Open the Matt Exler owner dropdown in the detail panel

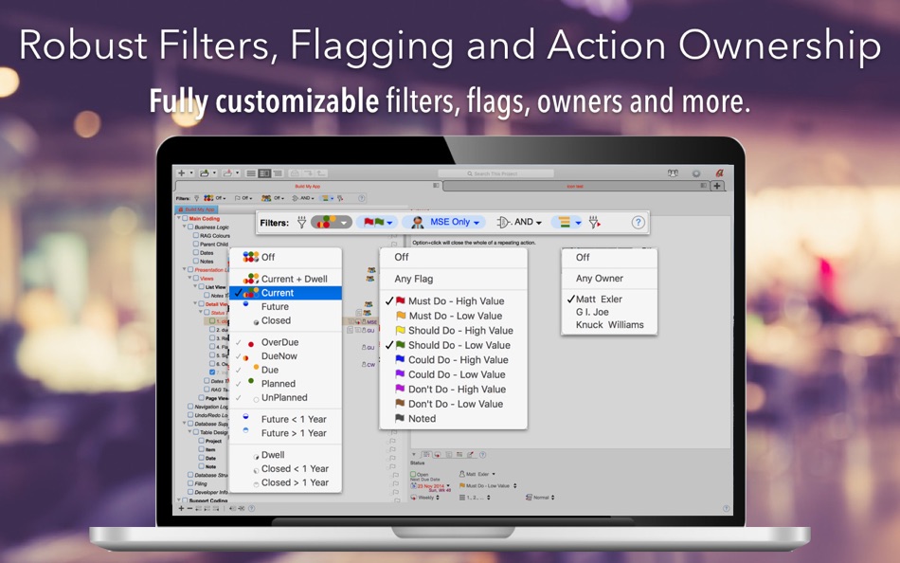[x=477, y=475]
